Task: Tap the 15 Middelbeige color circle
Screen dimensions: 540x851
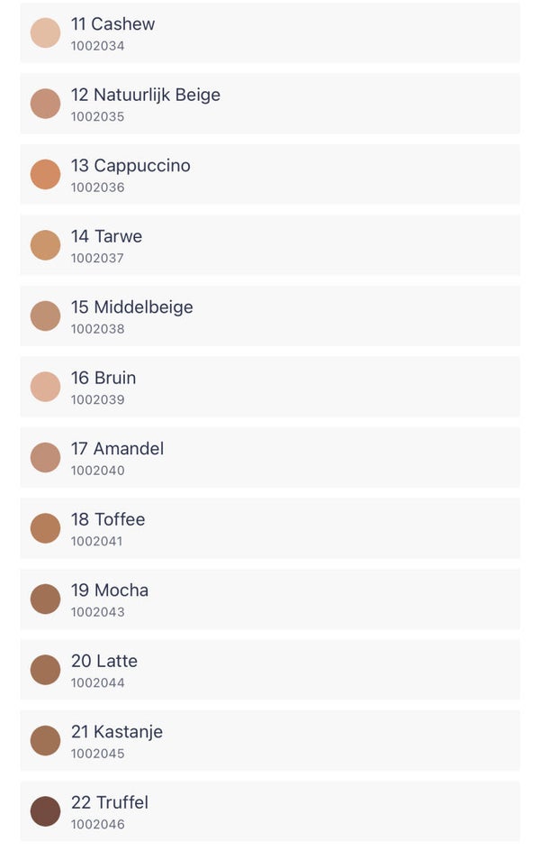Action: click(45, 316)
